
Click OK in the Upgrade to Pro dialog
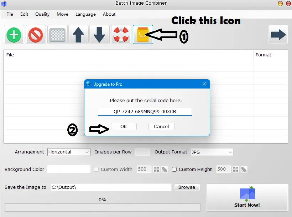(x=124, y=126)
